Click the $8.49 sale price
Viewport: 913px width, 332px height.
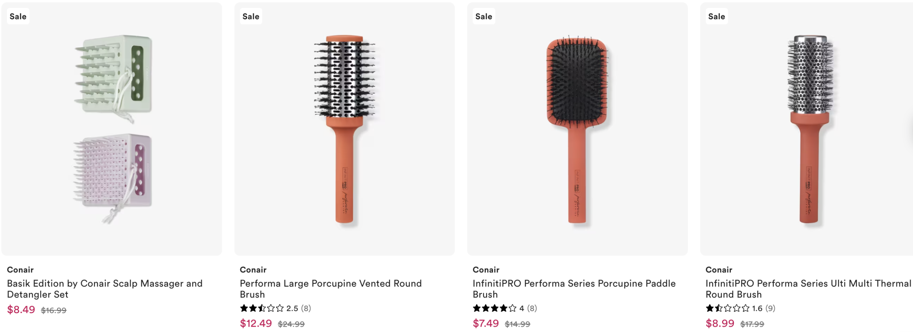21,310
